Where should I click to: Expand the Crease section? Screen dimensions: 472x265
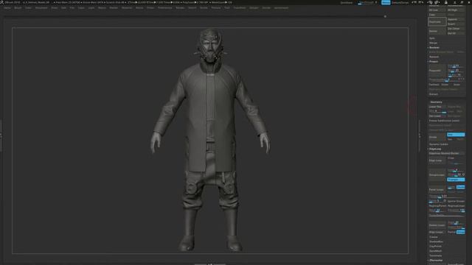434,237
